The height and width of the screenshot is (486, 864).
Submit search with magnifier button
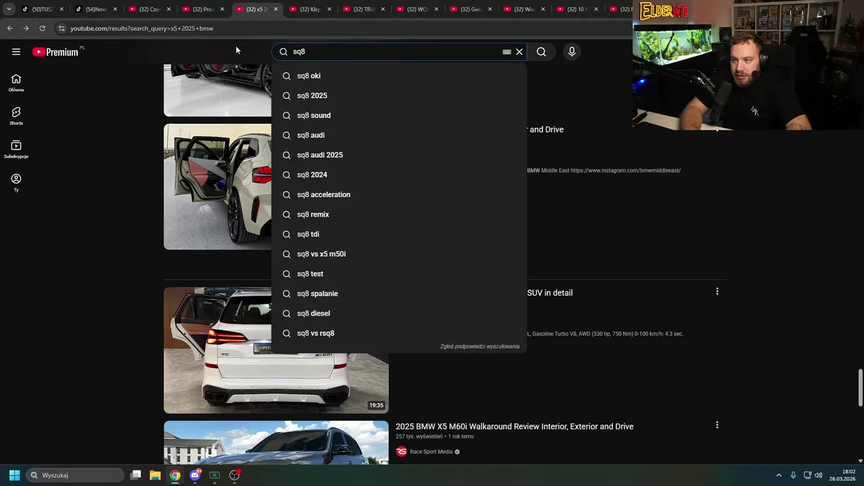pyautogui.click(x=541, y=52)
